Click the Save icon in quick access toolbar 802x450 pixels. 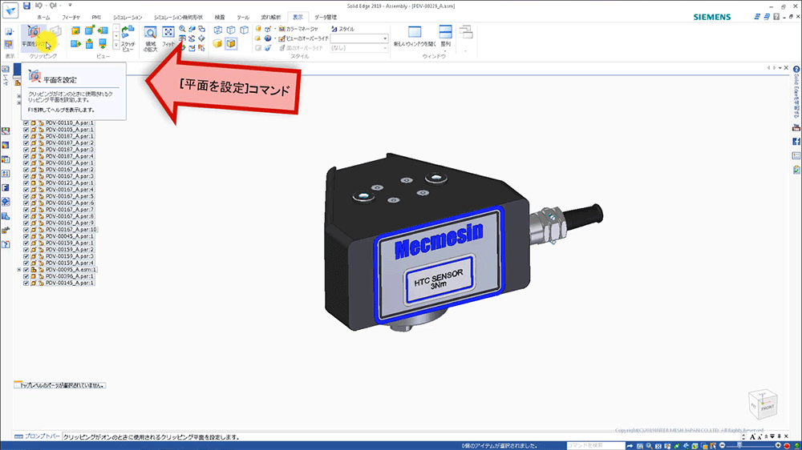pos(26,6)
